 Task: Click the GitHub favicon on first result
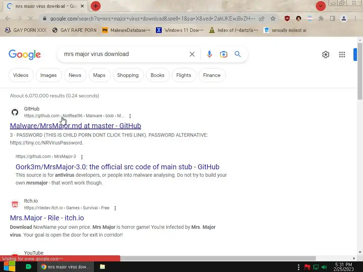(15, 112)
